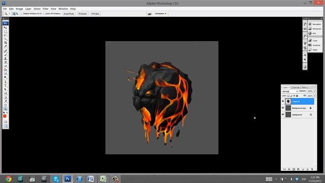Enable Resize Windows To Fit checkbox
This screenshot has width=325, height=183.
[22, 14]
